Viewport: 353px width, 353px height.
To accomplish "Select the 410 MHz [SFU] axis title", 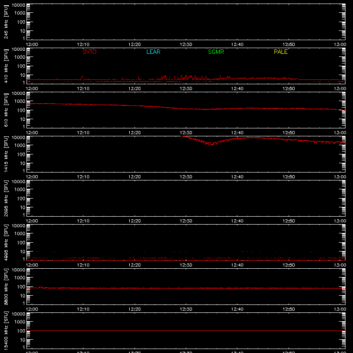I will click(6, 66).
